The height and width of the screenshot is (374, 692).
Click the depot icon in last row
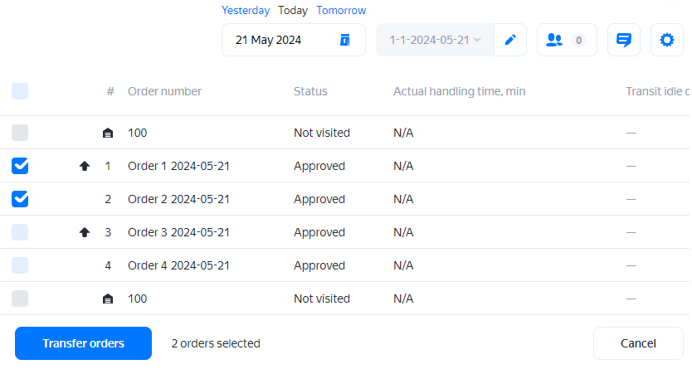pos(107,299)
